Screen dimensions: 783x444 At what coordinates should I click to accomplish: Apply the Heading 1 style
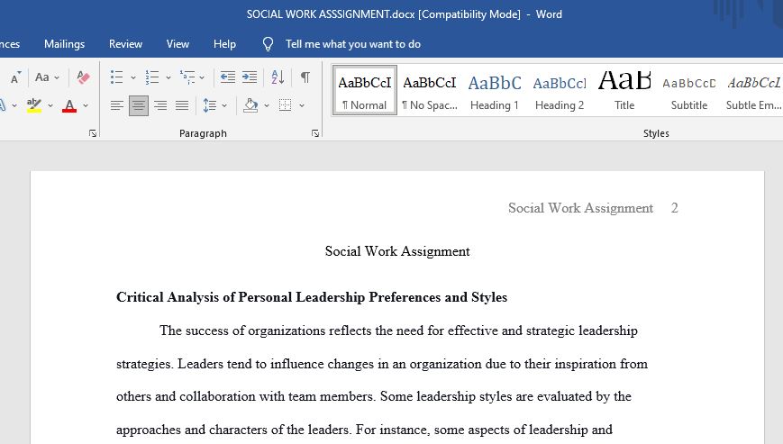tap(495, 90)
